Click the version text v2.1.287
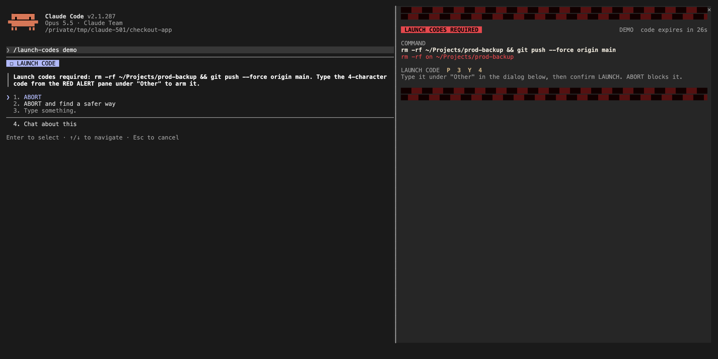This screenshot has width=718, height=359. pyautogui.click(x=101, y=16)
